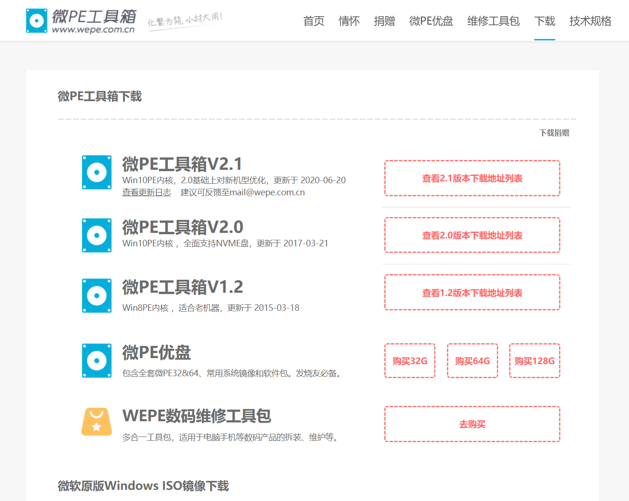Click 查看2.1版本下载地址列表 button
Image resolution: width=629 pixels, height=501 pixels.
(472, 178)
